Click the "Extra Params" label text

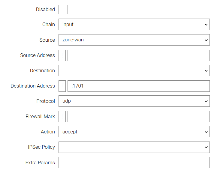coord(40,163)
